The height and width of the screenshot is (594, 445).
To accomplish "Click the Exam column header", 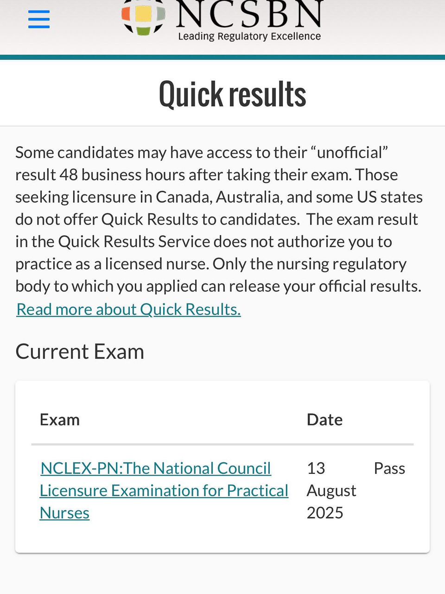I will [60, 420].
